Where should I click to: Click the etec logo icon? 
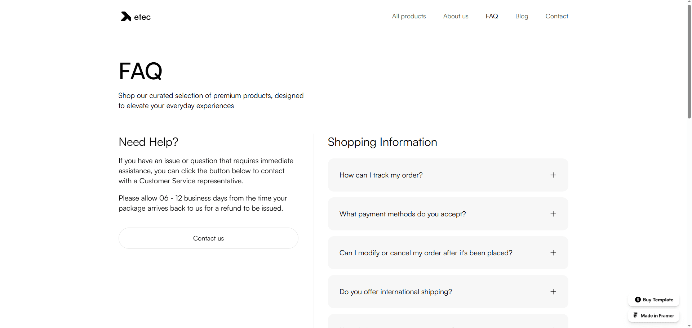click(126, 17)
